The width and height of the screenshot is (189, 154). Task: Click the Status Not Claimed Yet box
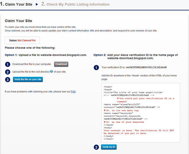point(22,40)
